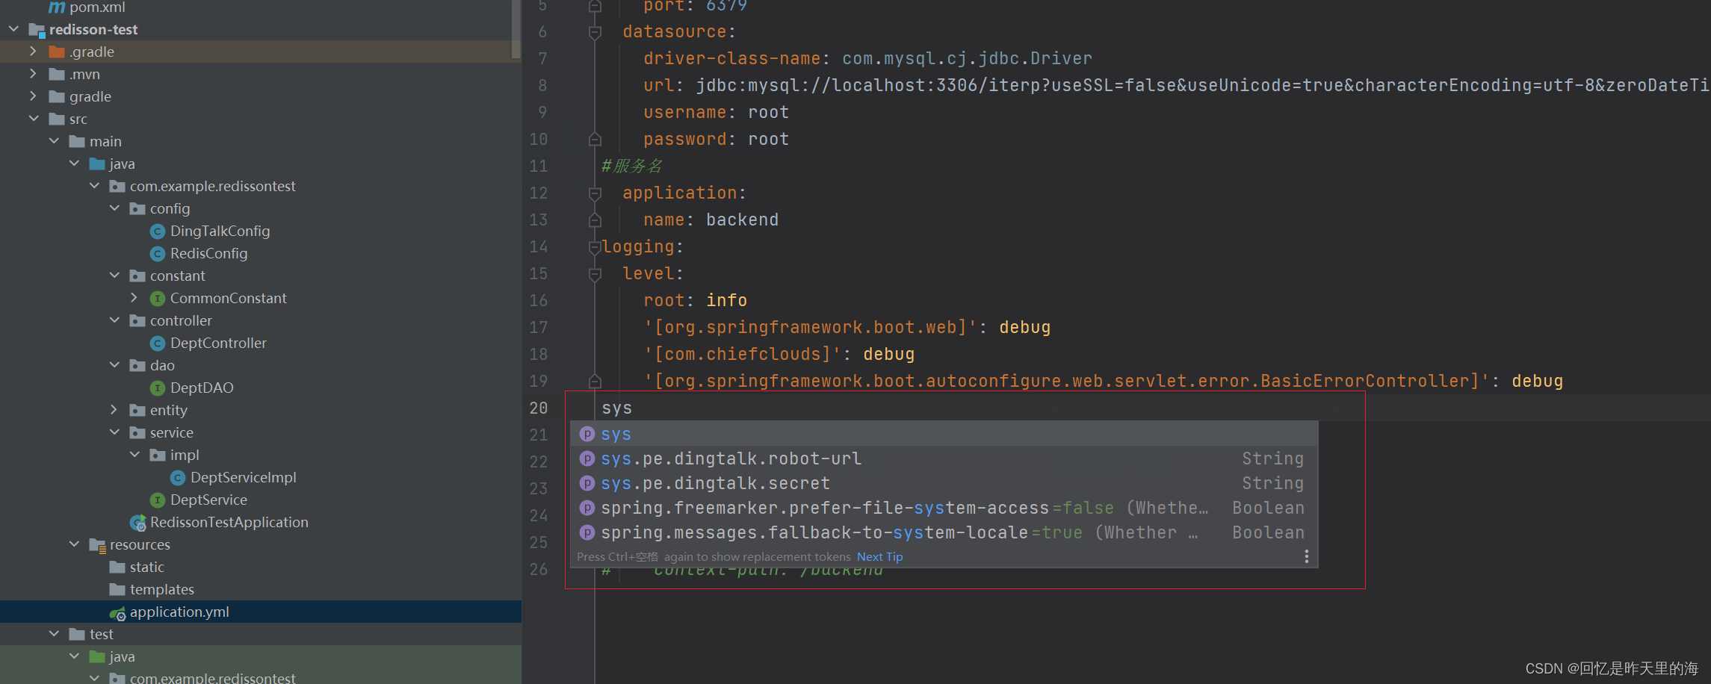Image resolution: width=1711 pixels, height=684 pixels.
Task: Click the RedissonTestApplication Spring Boot icon
Action: pos(137,523)
